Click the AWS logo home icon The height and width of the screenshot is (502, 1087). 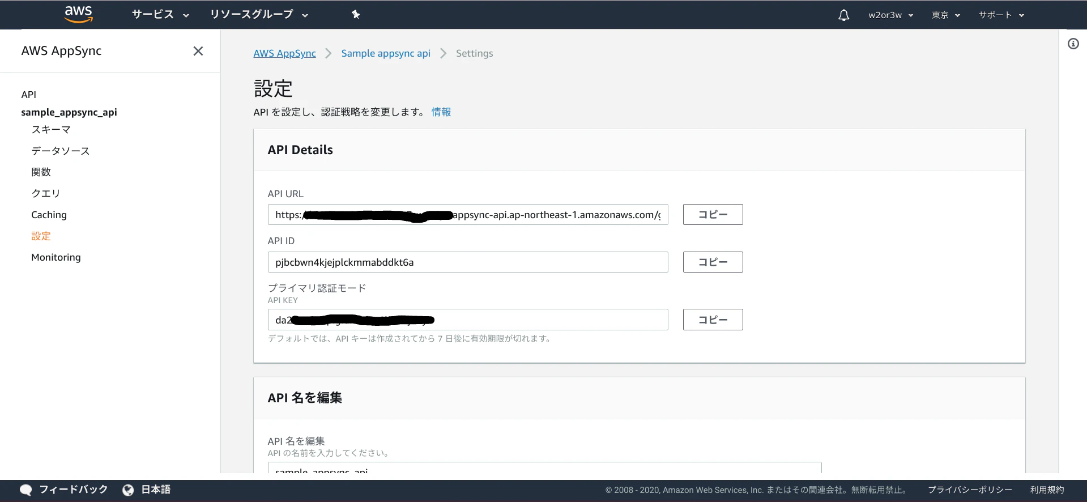click(78, 14)
